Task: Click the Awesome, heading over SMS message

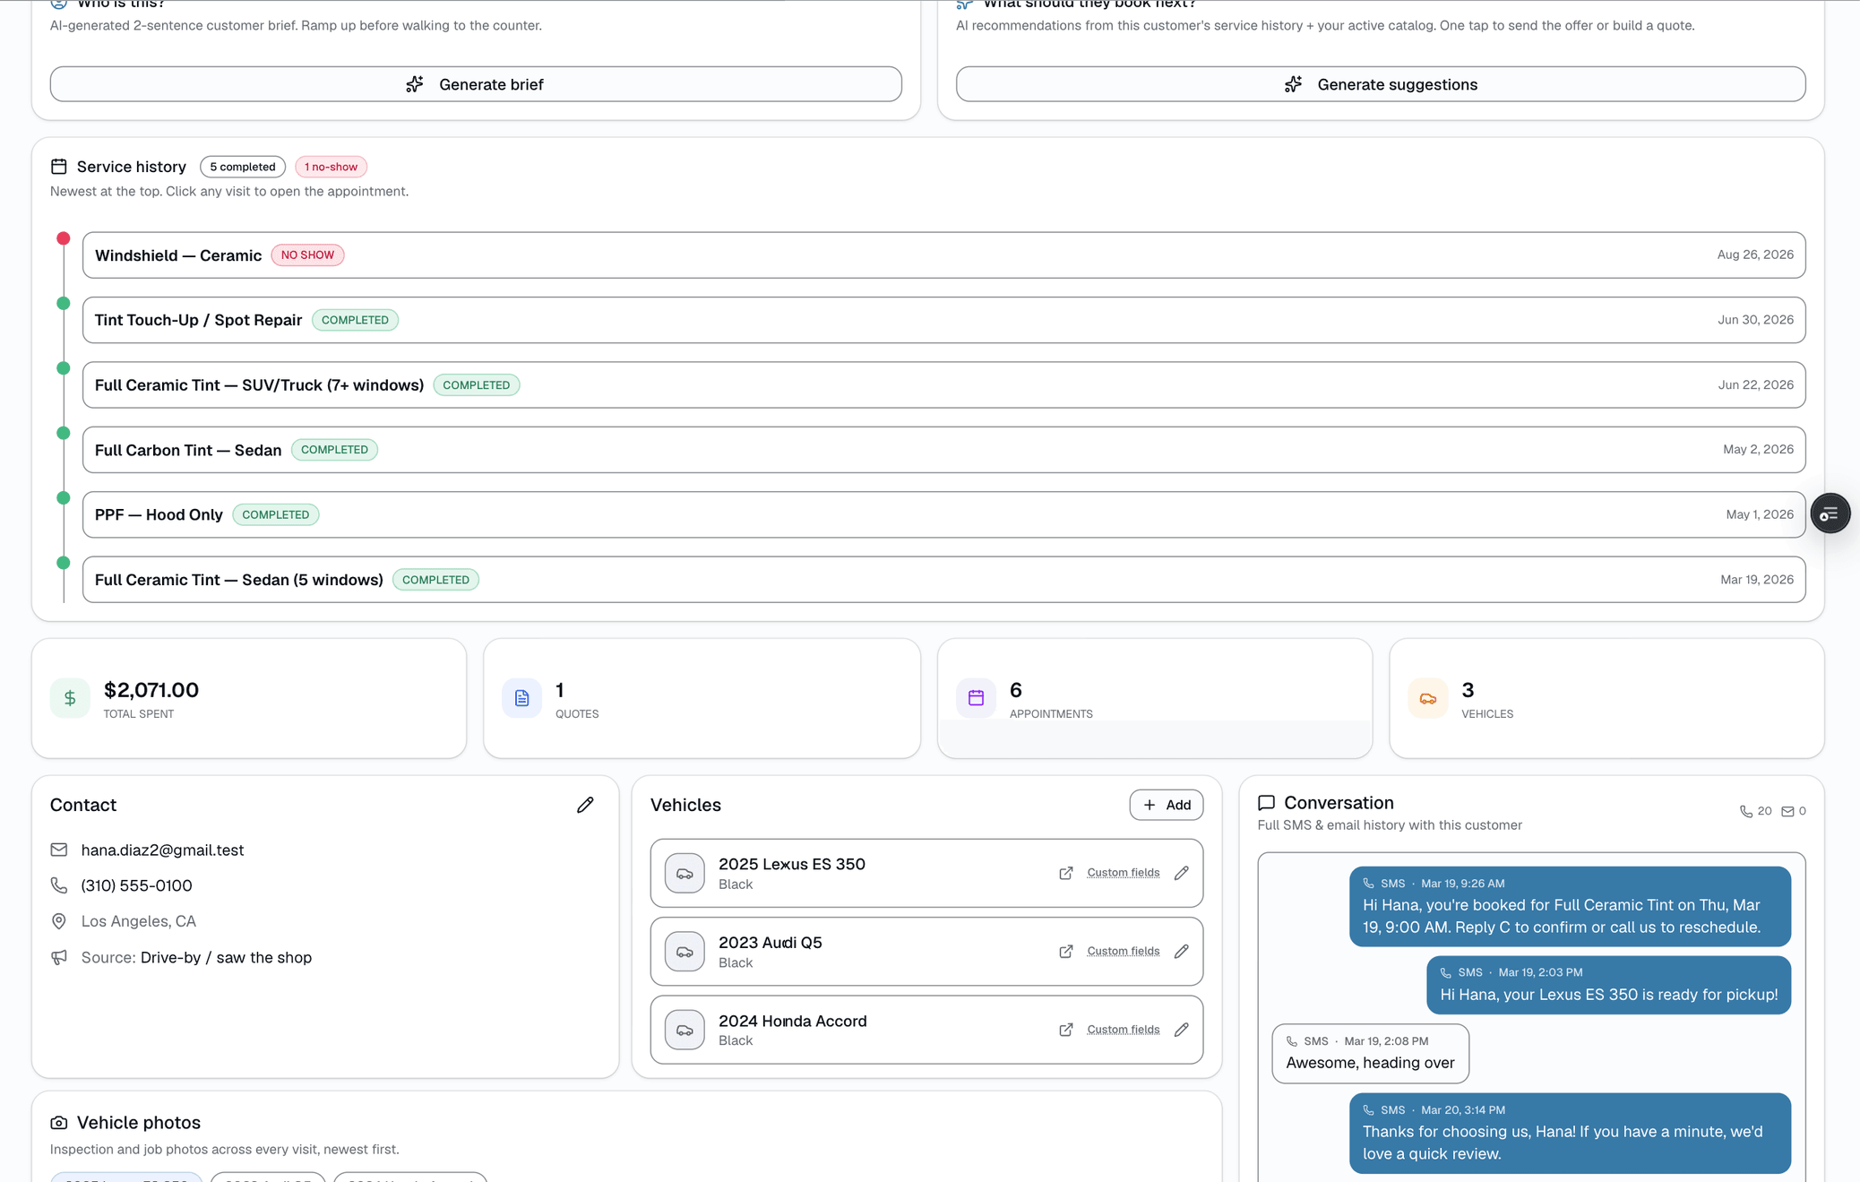Action: pyautogui.click(x=1370, y=1053)
